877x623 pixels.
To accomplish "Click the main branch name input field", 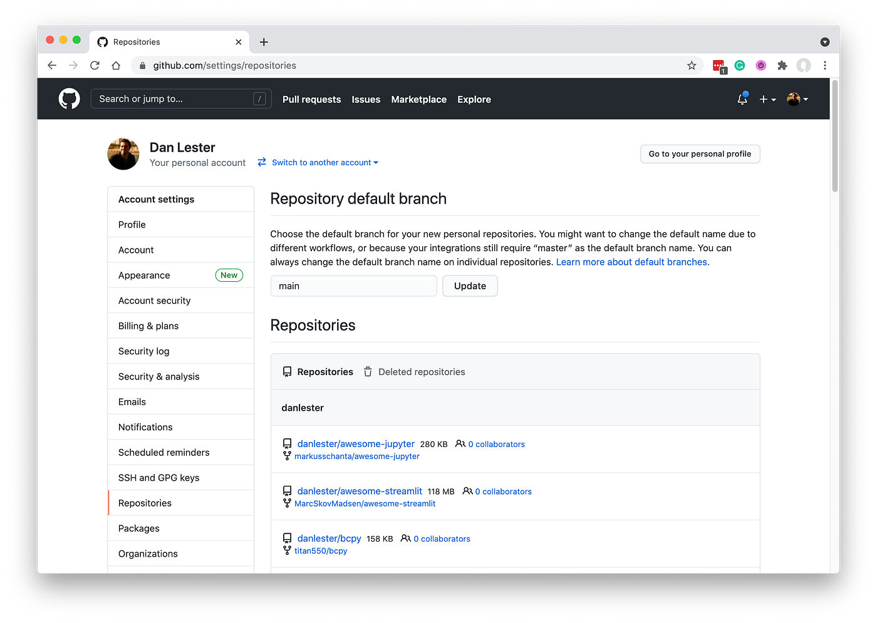I will (353, 286).
